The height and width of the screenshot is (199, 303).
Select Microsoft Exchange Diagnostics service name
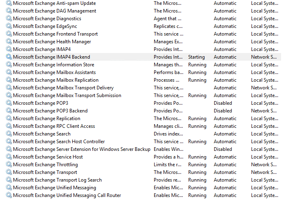47,19
